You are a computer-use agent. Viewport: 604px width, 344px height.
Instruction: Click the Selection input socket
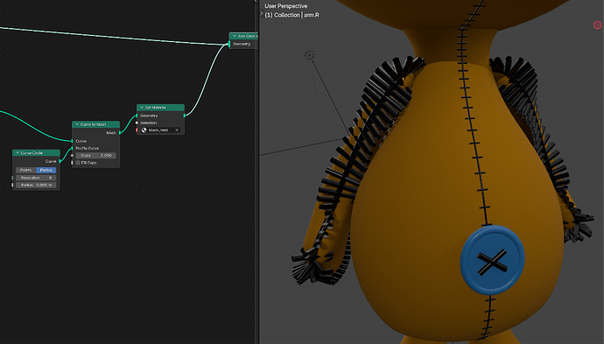[137, 123]
